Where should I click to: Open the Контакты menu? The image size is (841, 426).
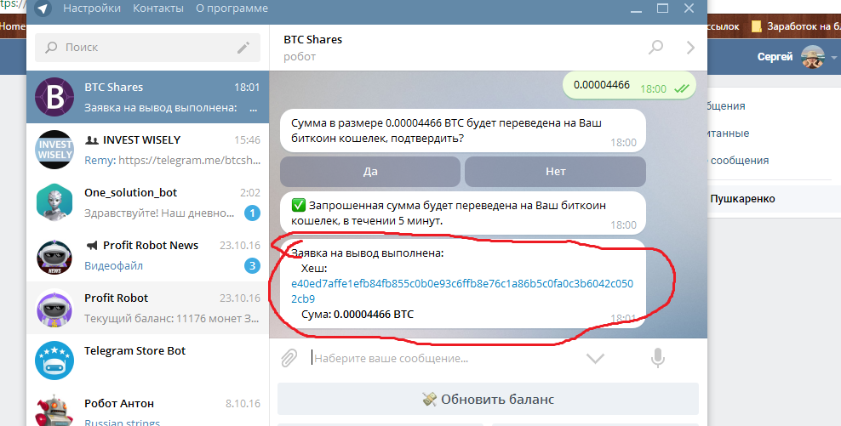click(x=158, y=9)
